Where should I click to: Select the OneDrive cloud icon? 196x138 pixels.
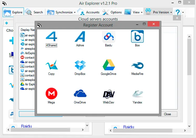point(80,93)
